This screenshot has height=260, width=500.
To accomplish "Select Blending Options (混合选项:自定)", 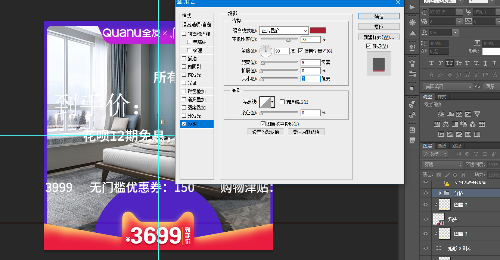I will 197,25.
